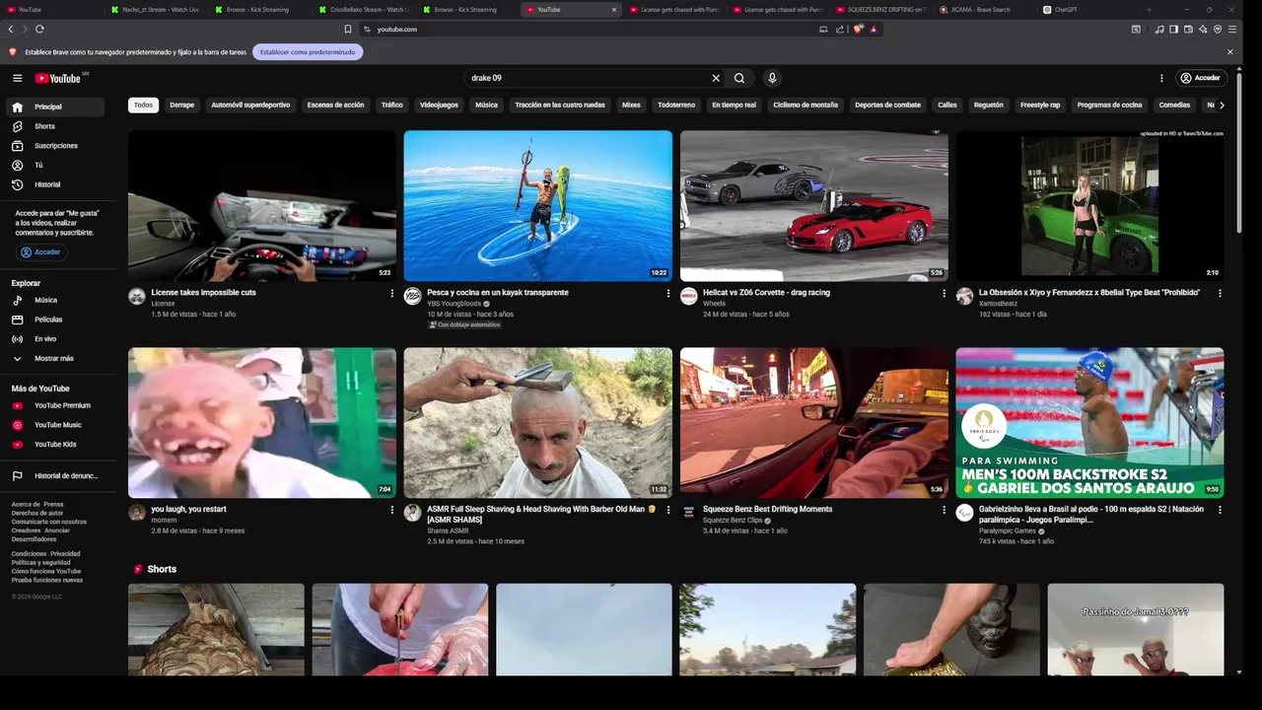Open Brave VPN shield icon in toolbar
1262x710 pixels.
point(1217,30)
